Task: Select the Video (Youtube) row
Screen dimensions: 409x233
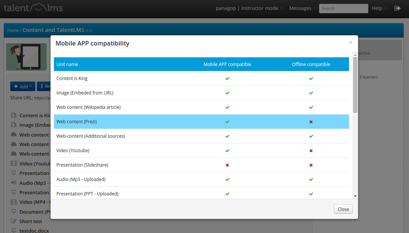Action: click(201, 150)
